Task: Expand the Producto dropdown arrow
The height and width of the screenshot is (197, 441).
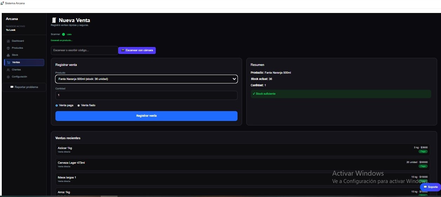Action: coord(234,79)
